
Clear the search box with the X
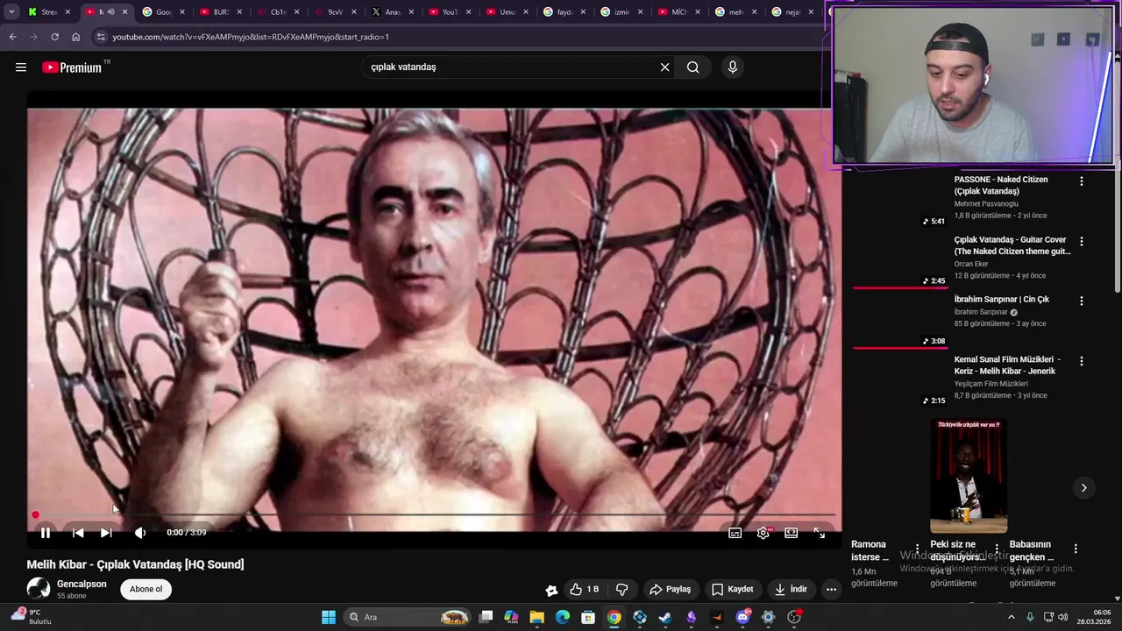(664, 67)
